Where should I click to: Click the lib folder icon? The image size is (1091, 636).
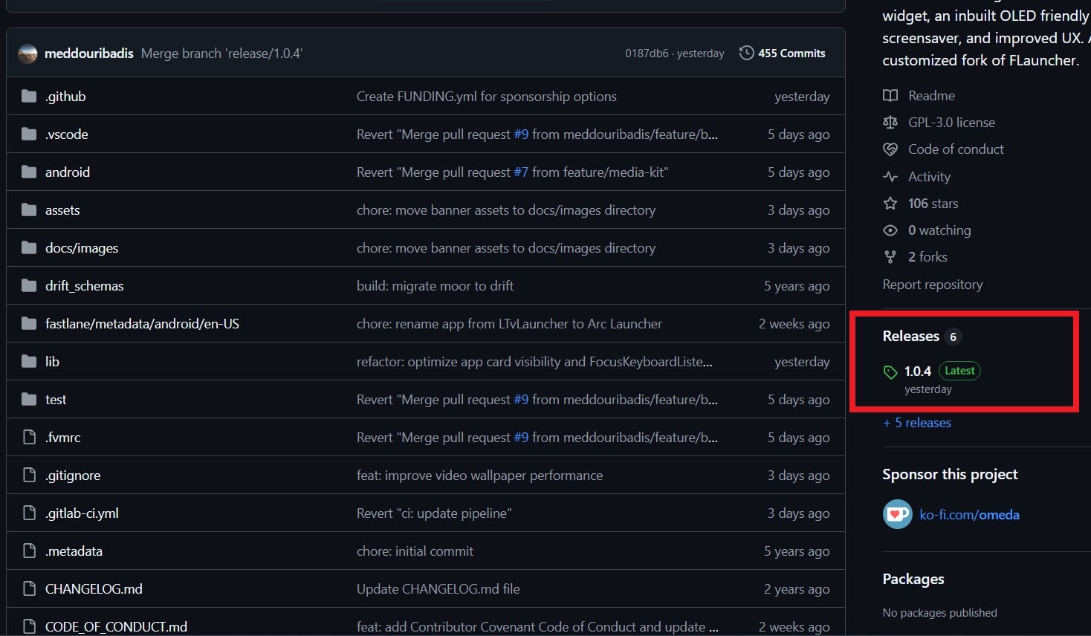pyautogui.click(x=29, y=362)
